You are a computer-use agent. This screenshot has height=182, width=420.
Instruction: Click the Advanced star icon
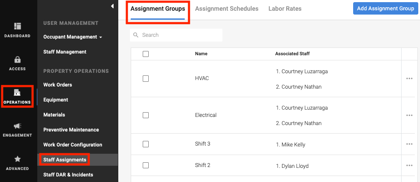pos(18,159)
